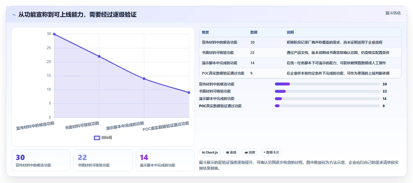413x183 pixels.
Task: Select the 数据卡片 chip
Action: [271, 152]
